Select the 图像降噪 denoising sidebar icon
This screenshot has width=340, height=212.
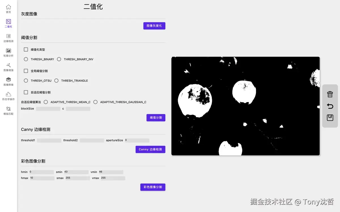[x=8, y=81]
